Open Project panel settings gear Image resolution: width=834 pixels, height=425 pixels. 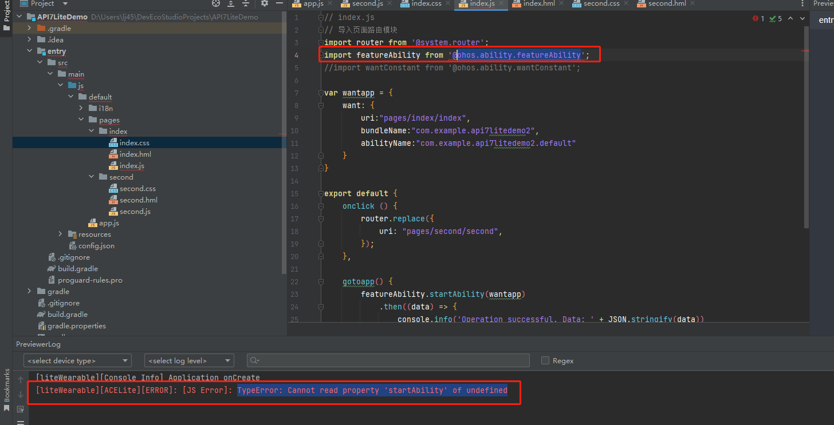(x=264, y=3)
